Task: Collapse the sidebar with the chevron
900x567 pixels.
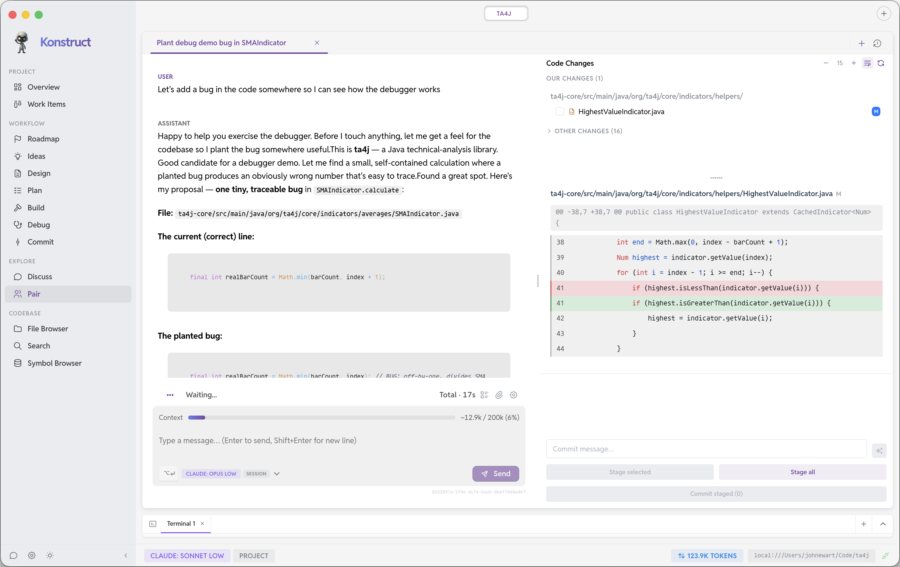Action: point(126,555)
